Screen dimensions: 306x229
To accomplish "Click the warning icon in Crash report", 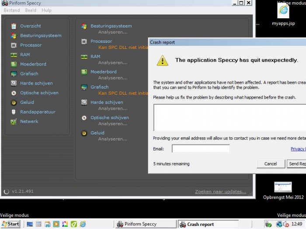I will (x=162, y=61).
